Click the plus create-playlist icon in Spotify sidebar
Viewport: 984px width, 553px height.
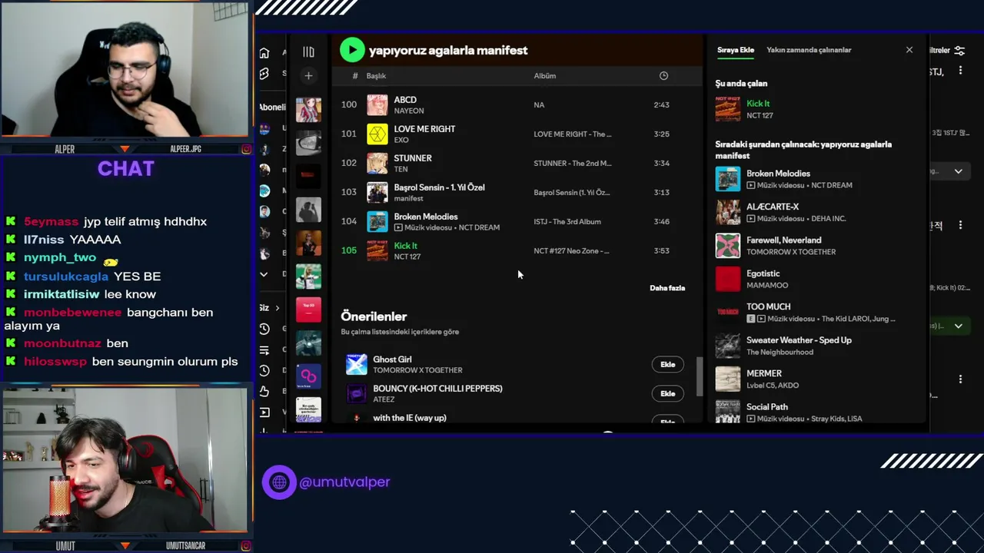tap(308, 75)
